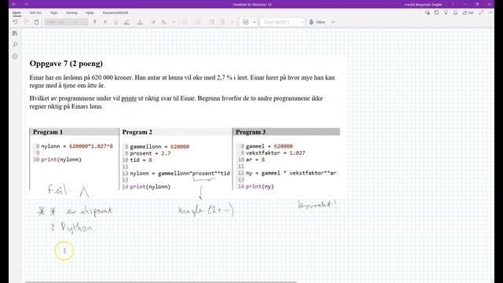Click the handwritten korrekt! note
The height and width of the screenshot is (283, 503).
[x=318, y=204]
